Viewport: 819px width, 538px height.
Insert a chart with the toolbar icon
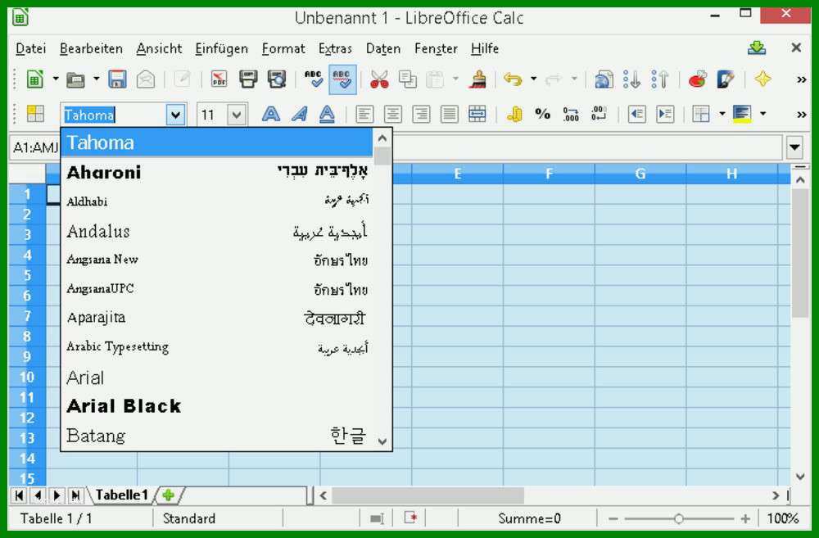[698, 79]
